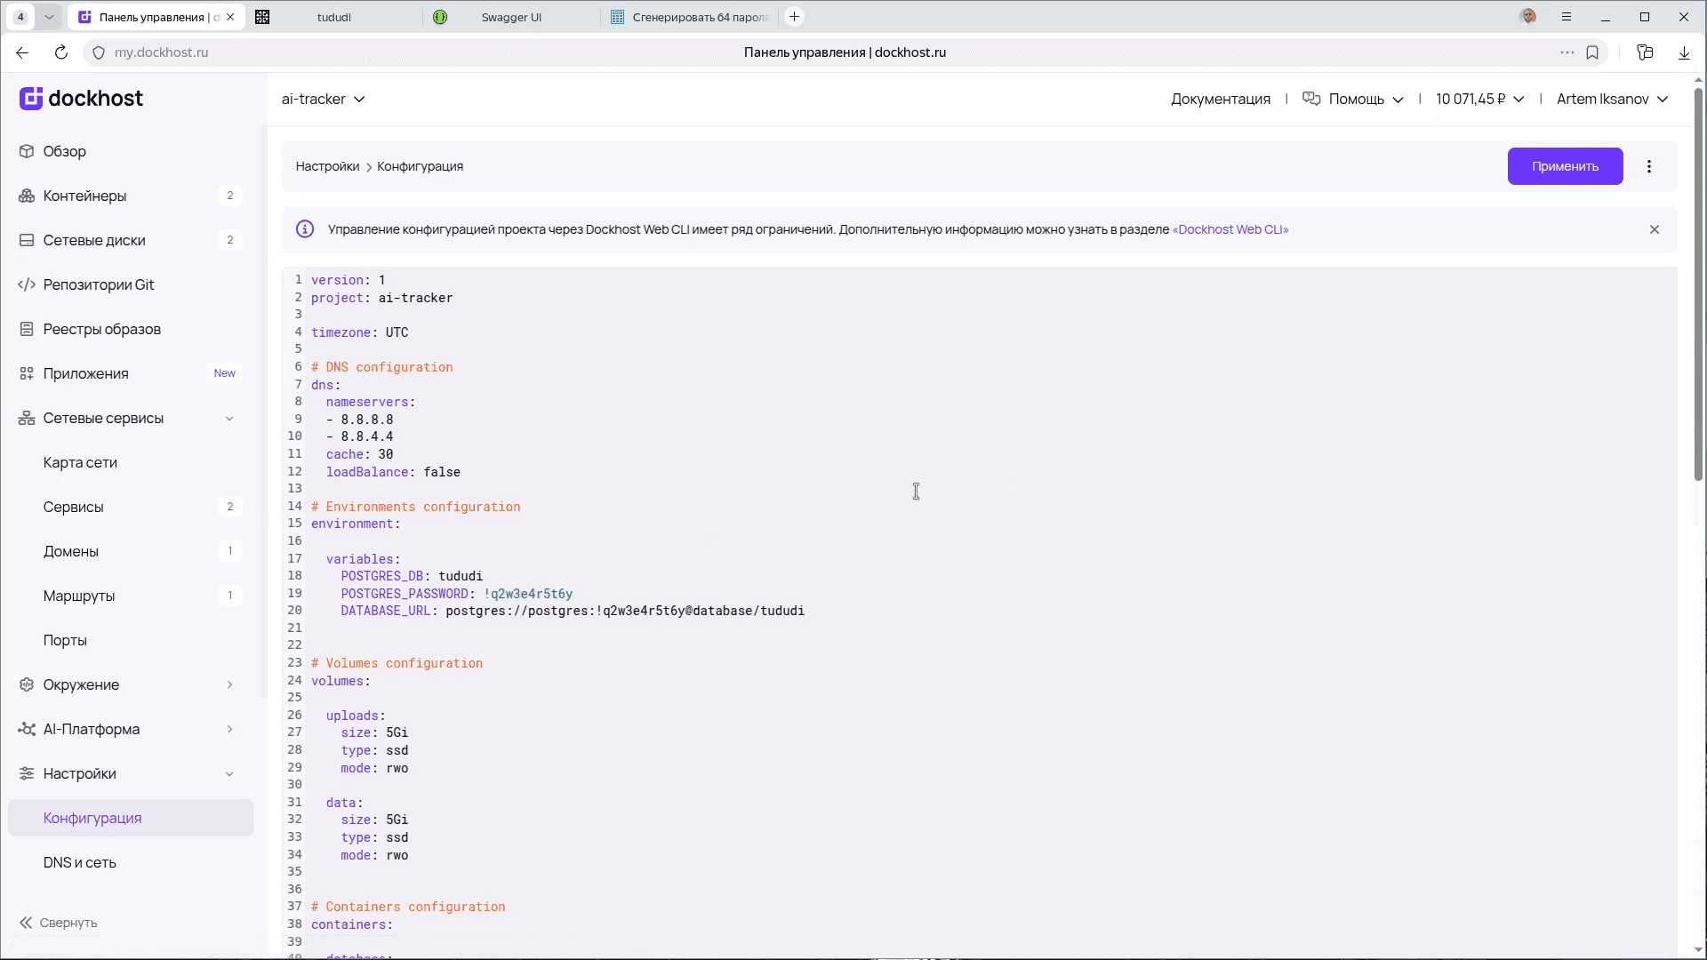
Task: Click the Репозитории Git code icon
Action: click(27, 284)
